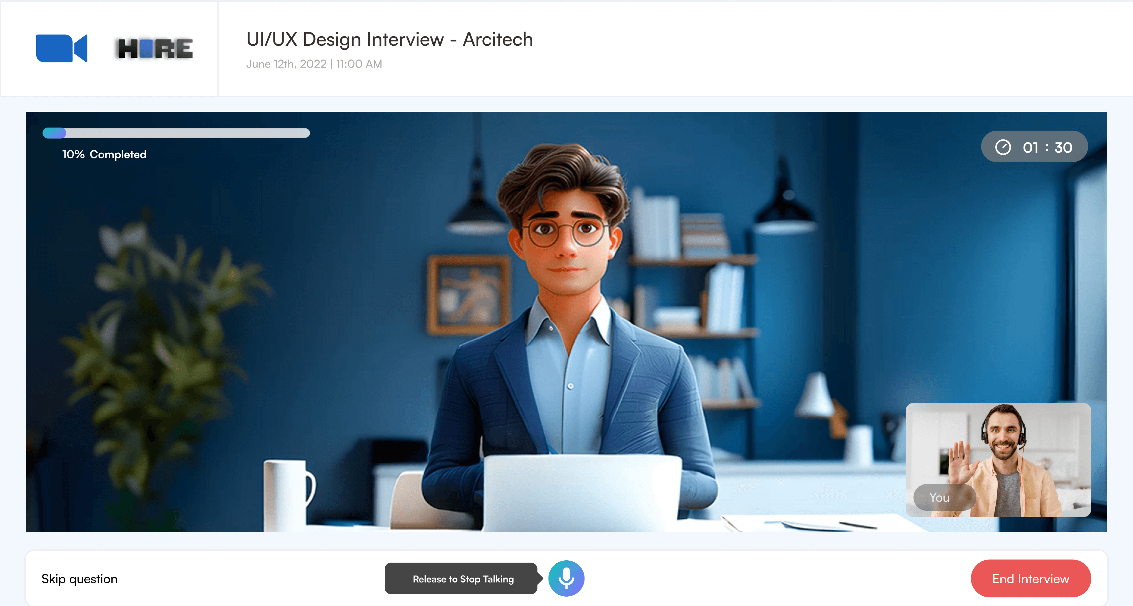Click the interview progress bar

pos(176,133)
